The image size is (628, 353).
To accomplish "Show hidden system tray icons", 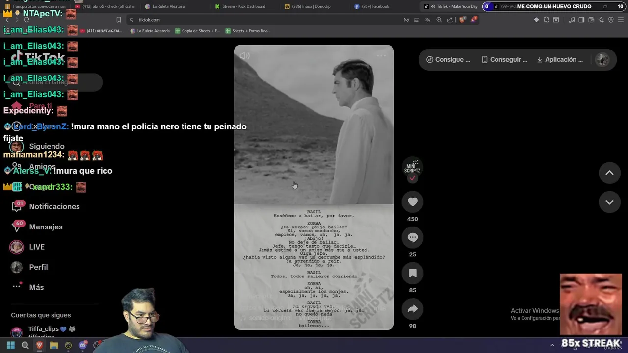I will [x=552, y=345].
